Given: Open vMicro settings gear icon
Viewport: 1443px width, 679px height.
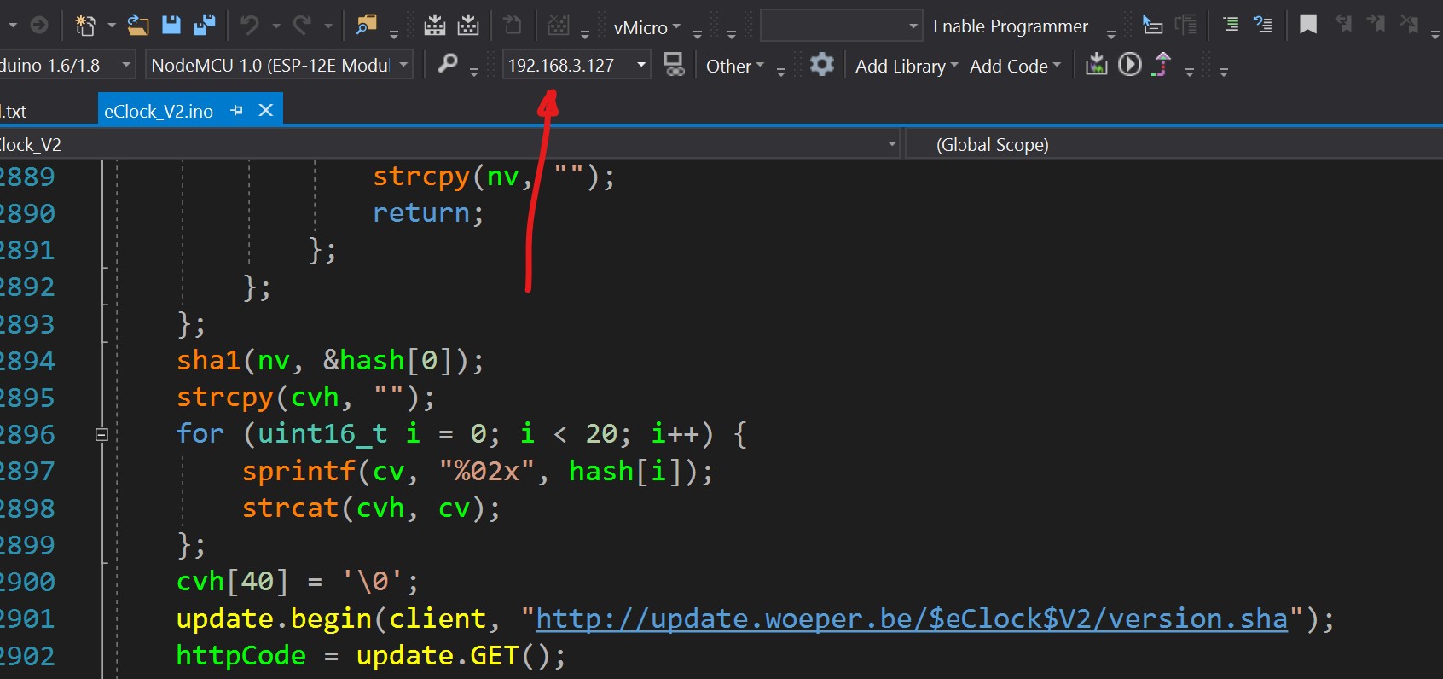Looking at the screenshot, I should [821, 64].
